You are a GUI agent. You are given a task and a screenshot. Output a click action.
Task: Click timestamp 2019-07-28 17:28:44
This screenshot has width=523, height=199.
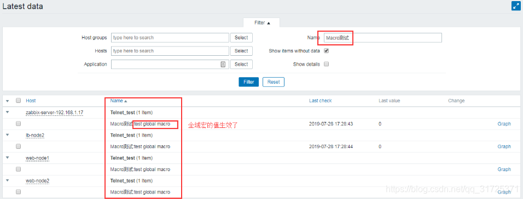(x=331, y=147)
